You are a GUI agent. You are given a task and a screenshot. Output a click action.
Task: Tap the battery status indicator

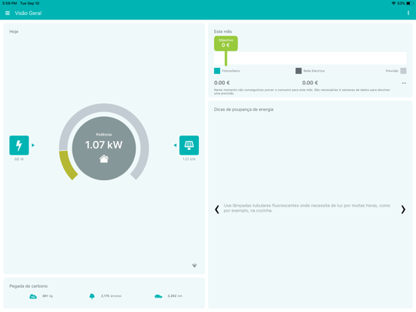(x=410, y=3)
